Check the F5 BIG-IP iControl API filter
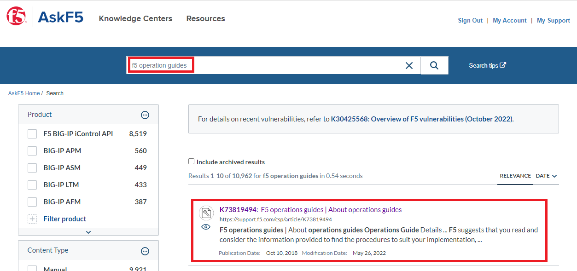The height and width of the screenshot is (271, 577). (32, 134)
